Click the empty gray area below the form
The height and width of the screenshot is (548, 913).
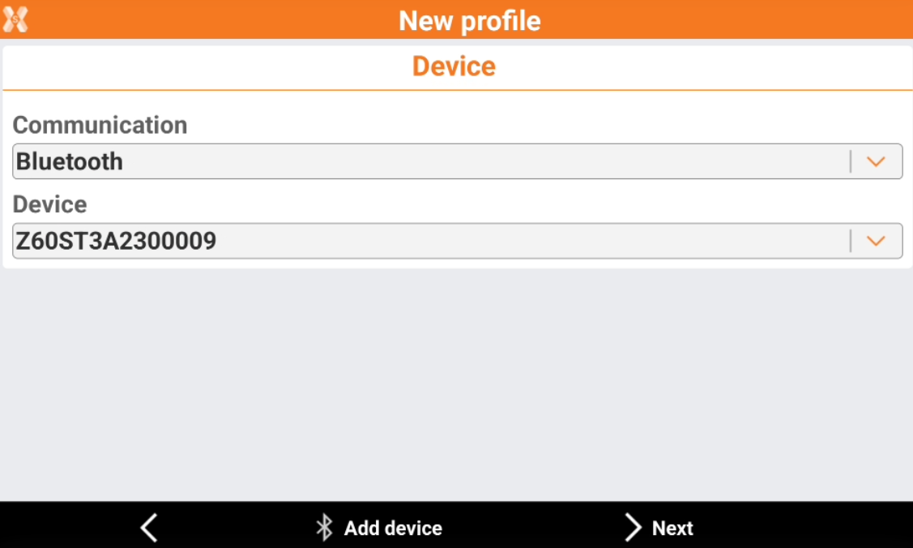pyautogui.click(x=457, y=384)
